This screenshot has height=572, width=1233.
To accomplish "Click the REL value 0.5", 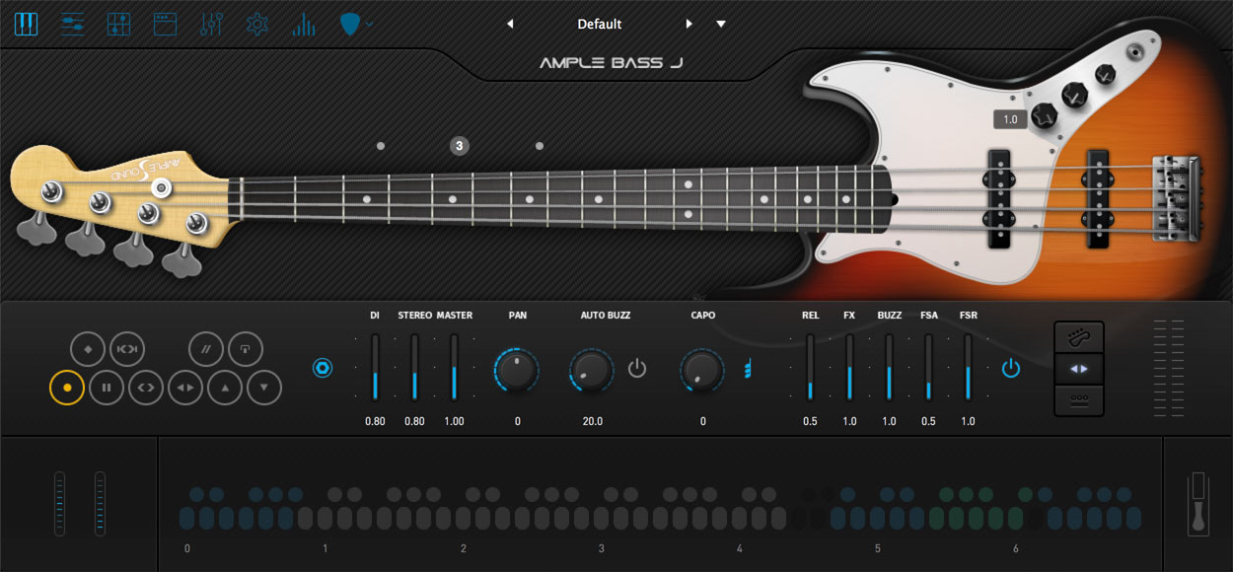I will [x=810, y=421].
